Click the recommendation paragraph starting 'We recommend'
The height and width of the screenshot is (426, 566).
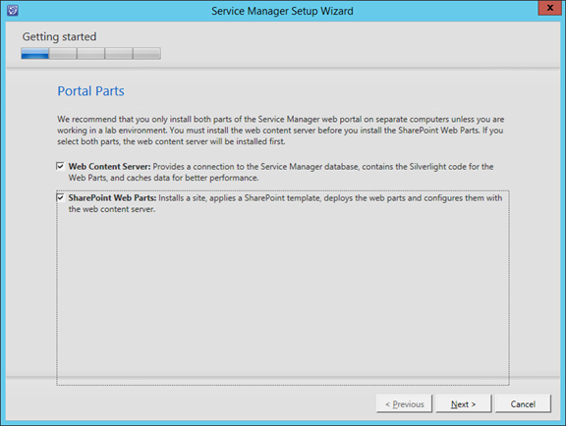(280, 131)
